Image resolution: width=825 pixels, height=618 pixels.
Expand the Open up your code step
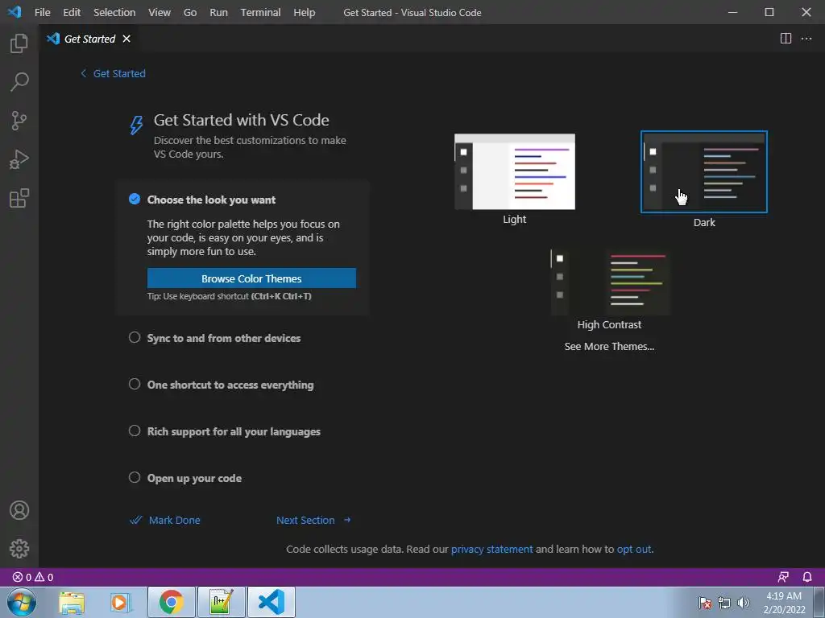[x=194, y=479]
